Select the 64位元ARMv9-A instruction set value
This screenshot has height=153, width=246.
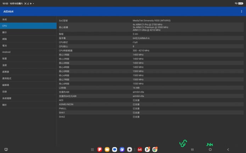tap(141, 38)
